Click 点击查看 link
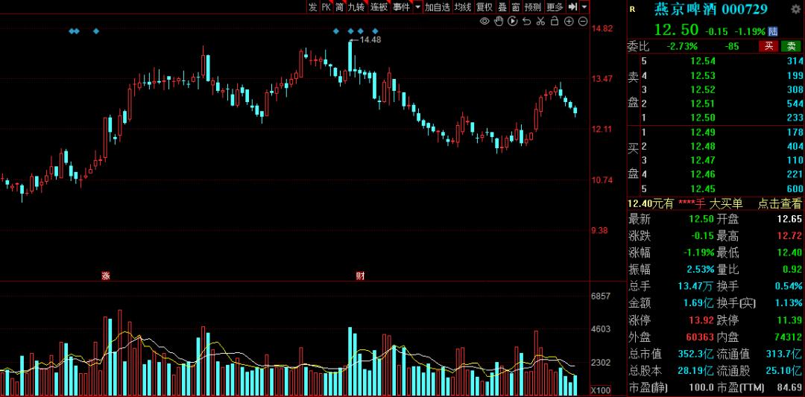 tap(780, 203)
